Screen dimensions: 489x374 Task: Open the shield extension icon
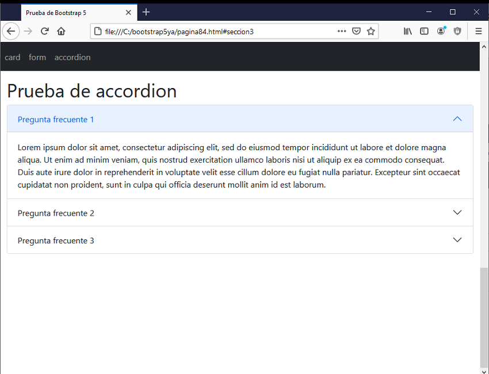tap(457, 31)
